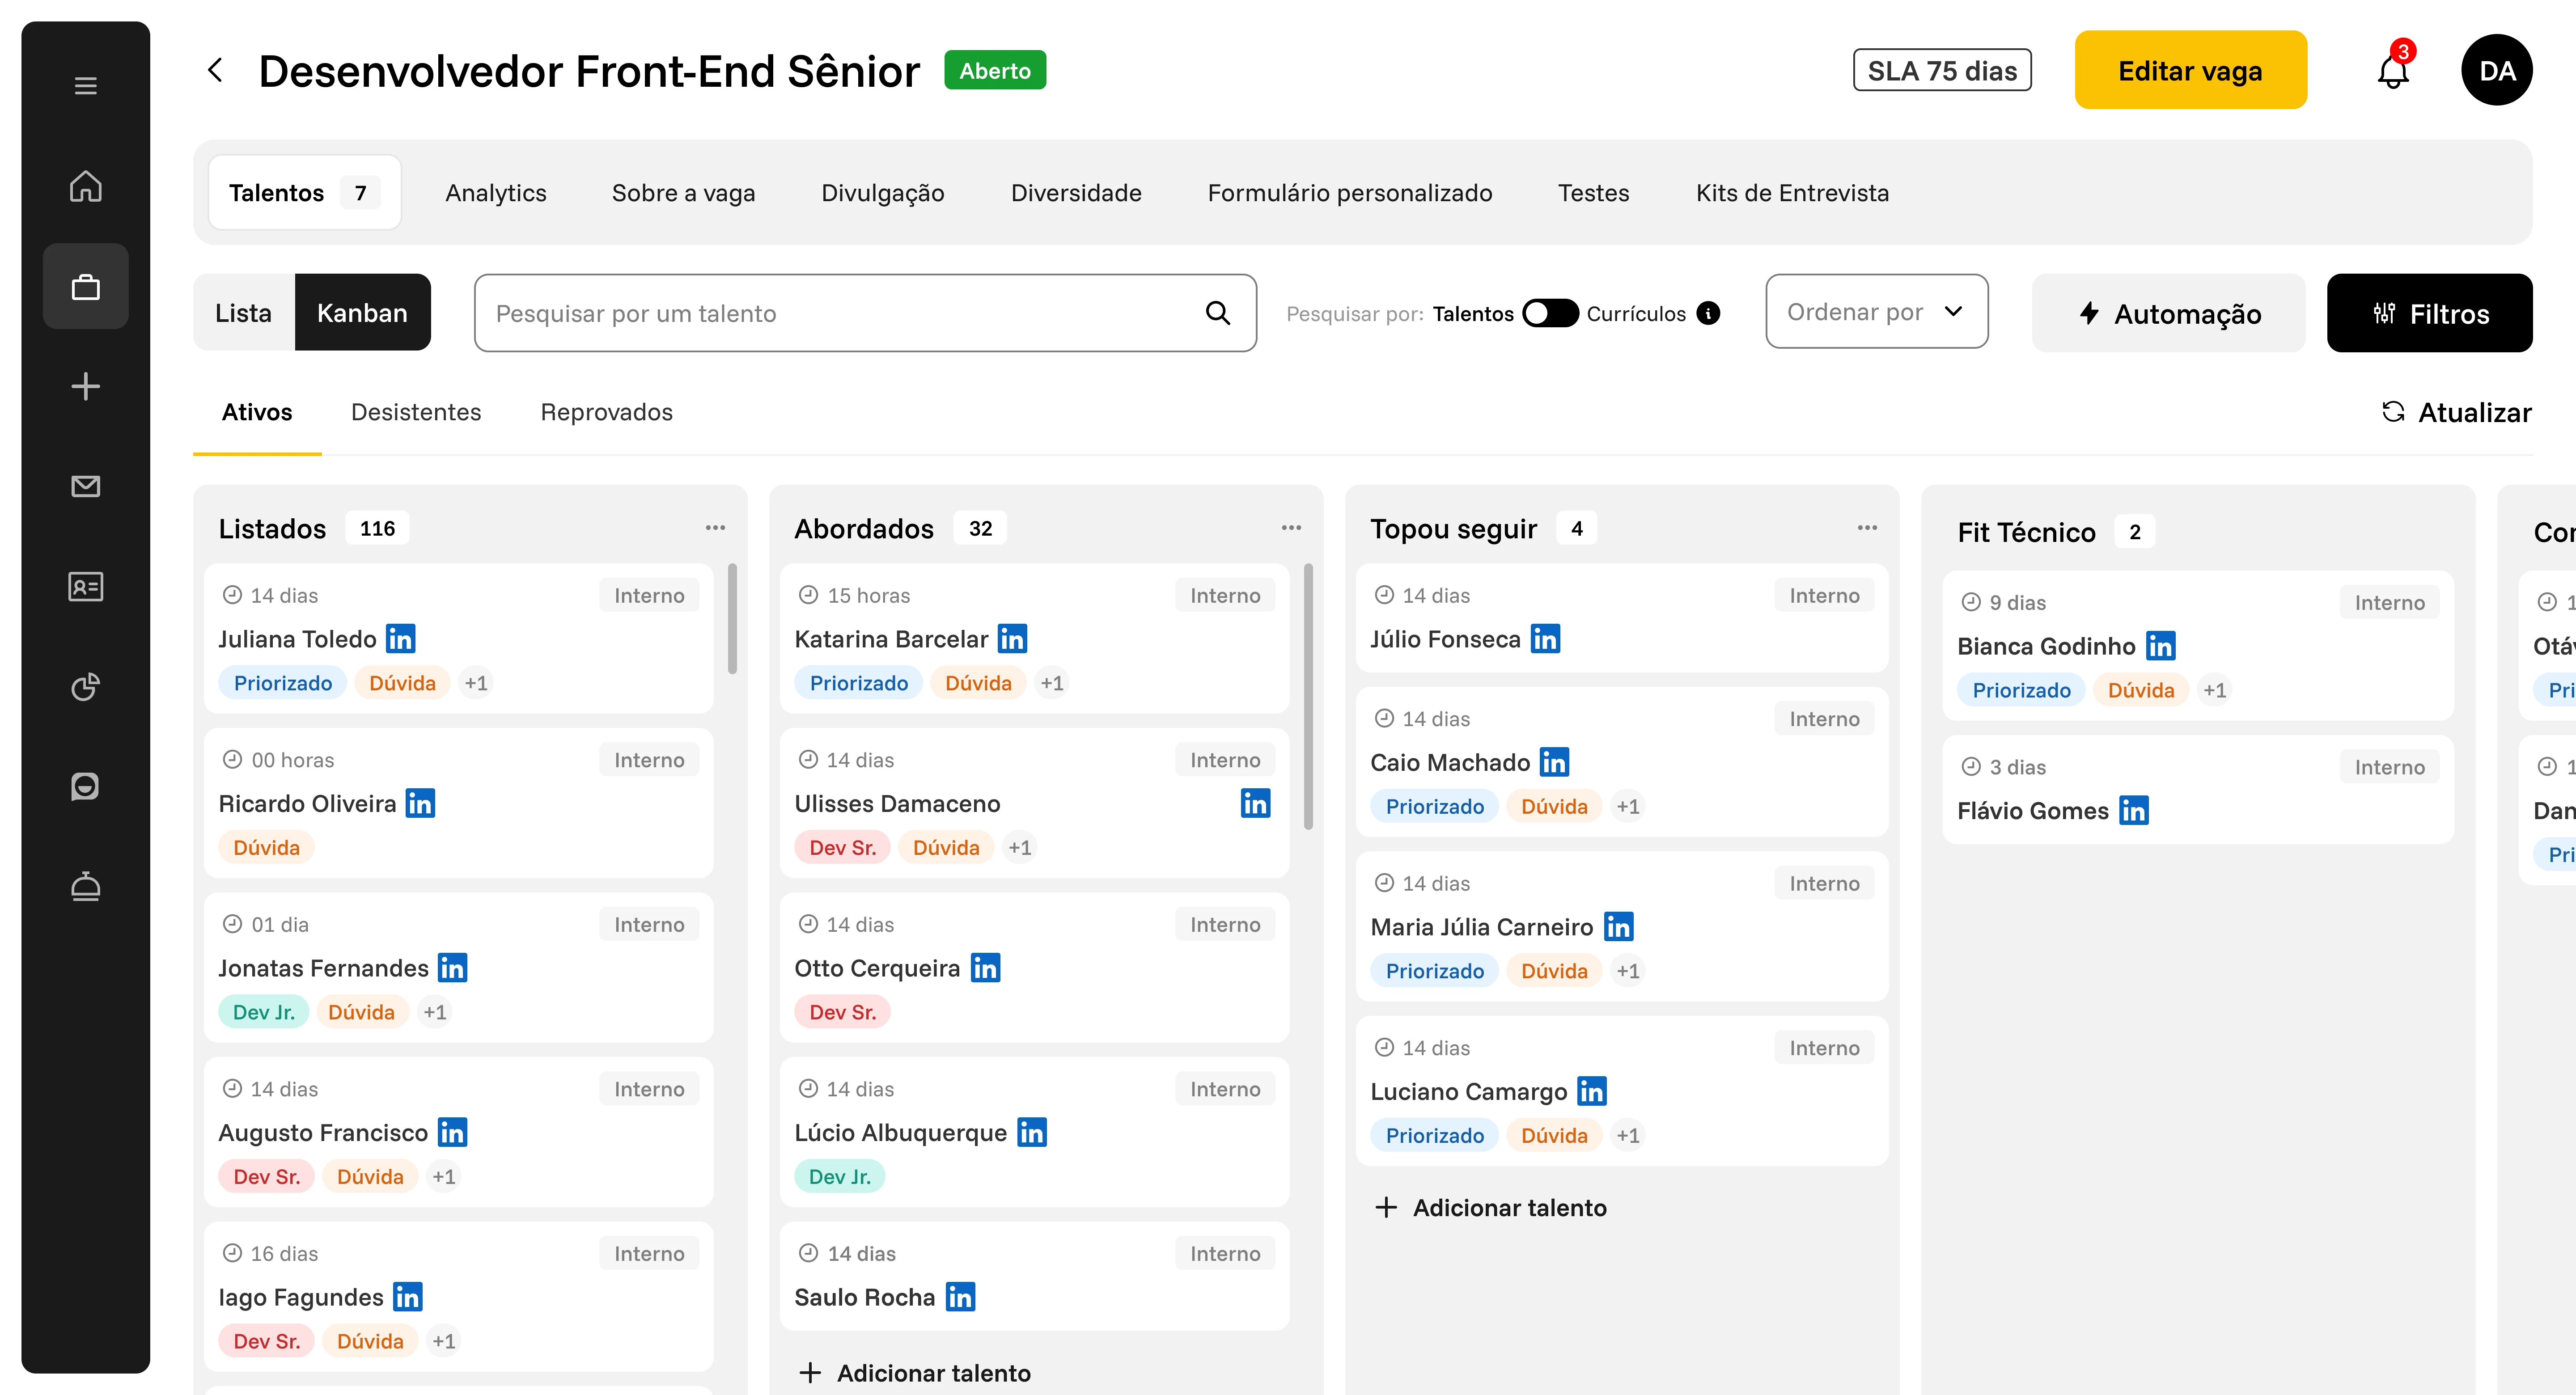Toggle search between Talentos and Currículos
Screen dimensions: 2576x1395
[1550, 313]
